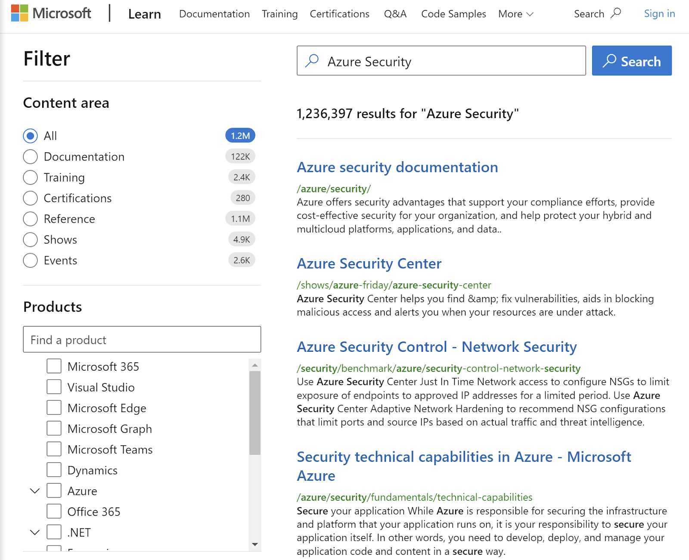Check the Dynamics product checkbox
The width and height of the screenshot is (689, 560).
click(x=54, y=469)
